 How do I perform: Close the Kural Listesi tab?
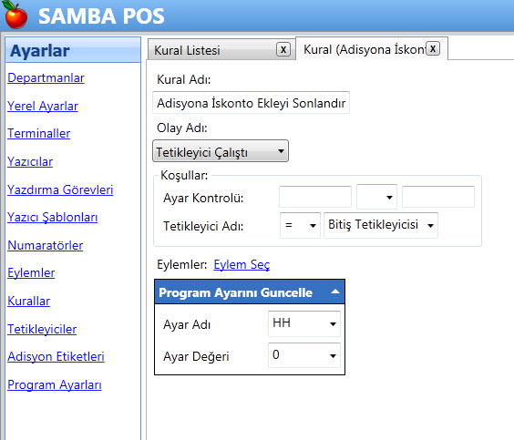pos(283,50)
